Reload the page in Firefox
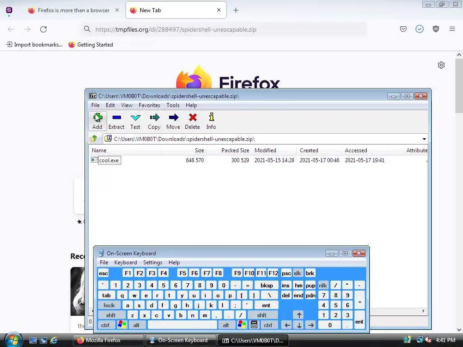The image size is (463, 347). pyautogui.click(x=43, y=29)
